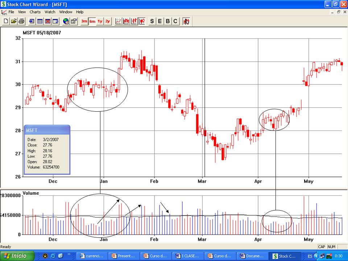Open the currenci... taskbar window

pos(92,256)
